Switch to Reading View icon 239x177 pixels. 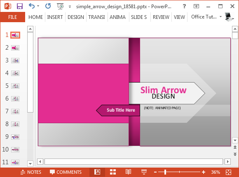(128, 172)
